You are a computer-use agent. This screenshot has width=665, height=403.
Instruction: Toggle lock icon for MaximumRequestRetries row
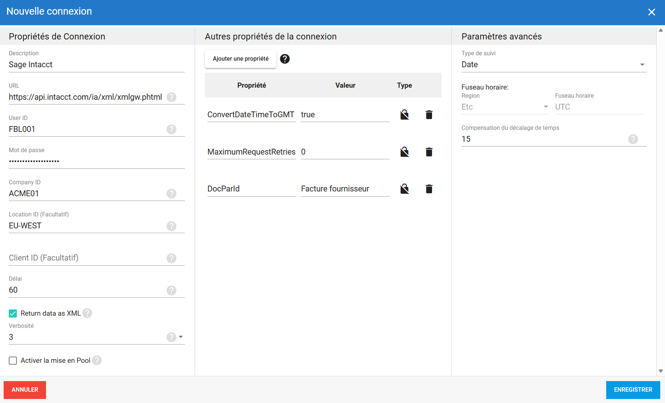coord(404,152)
